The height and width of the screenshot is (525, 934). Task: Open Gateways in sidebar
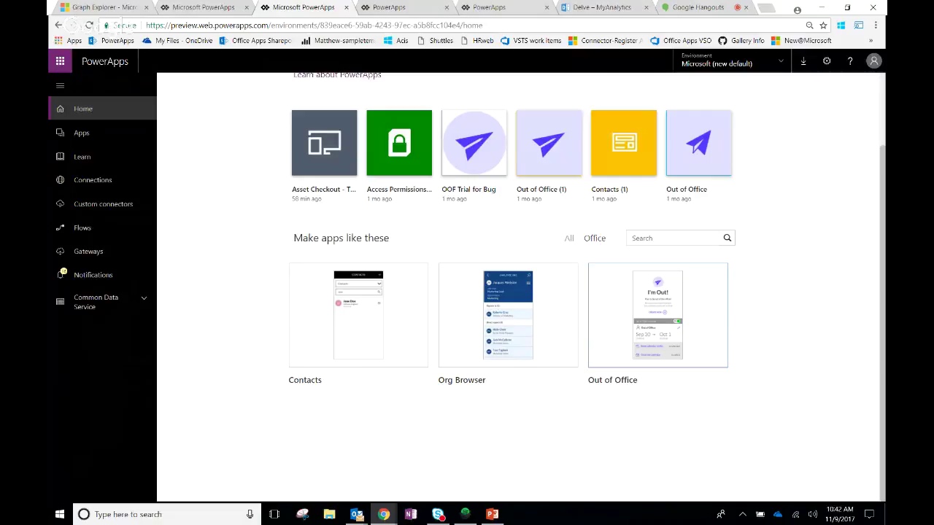[102, 252]
